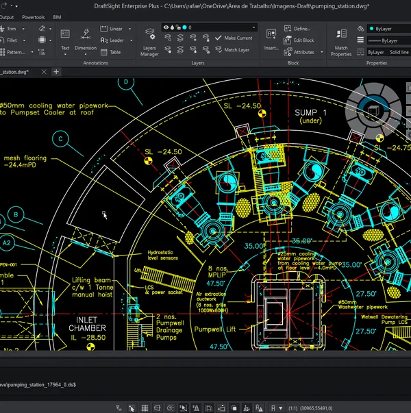
Task: Open the ByLayer Solid line style selector
Action: pyautogui.click(x=389, y=52)
